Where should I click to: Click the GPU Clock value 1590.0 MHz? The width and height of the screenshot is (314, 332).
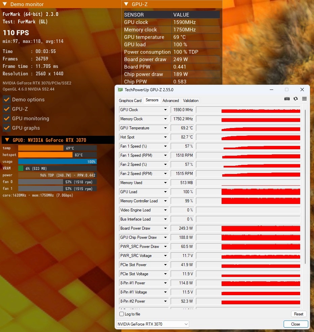(183, 110)
